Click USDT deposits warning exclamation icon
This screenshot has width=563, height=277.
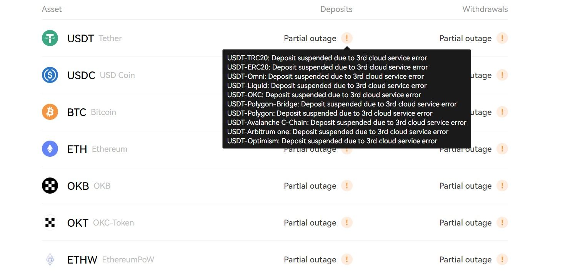click(346, 38)
